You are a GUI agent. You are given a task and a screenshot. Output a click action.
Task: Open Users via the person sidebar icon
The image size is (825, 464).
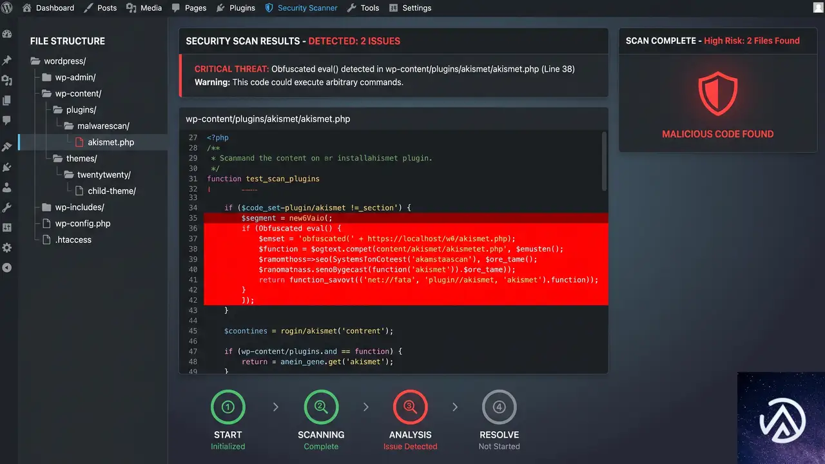click(7, 188)
